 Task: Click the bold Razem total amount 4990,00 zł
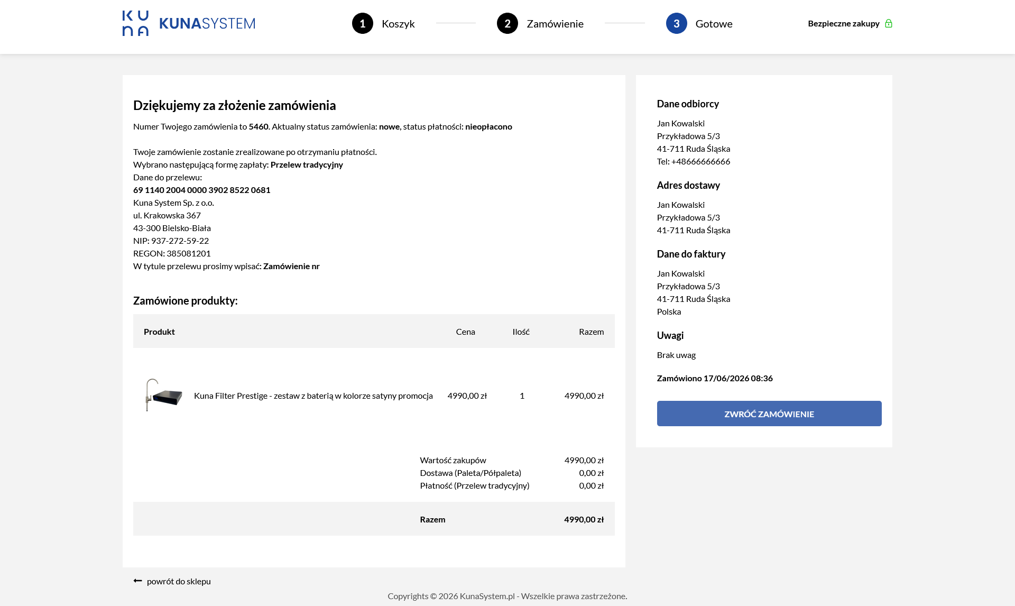pos(584,519)
